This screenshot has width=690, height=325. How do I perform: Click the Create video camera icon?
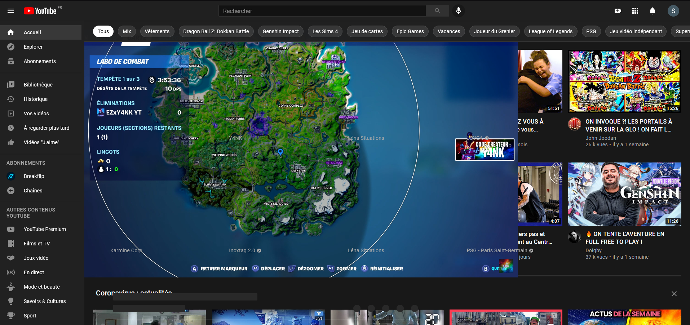[x=618, y=11]
